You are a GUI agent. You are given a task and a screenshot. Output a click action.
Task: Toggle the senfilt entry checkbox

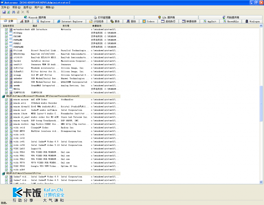6,65
